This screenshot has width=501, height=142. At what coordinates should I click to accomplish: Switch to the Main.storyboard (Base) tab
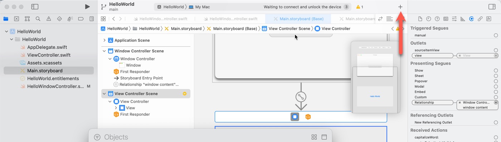pos(298,19)
